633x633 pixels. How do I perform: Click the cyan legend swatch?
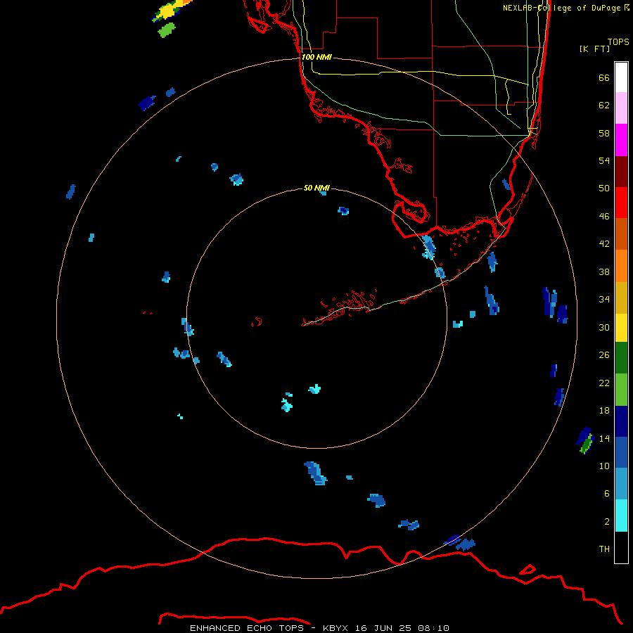pyautogui.click(x=621, y=516)
